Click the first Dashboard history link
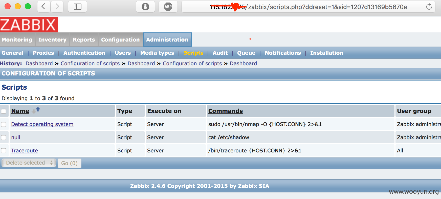Viewport: 441px width, 199px height. (x=39, y=64)
